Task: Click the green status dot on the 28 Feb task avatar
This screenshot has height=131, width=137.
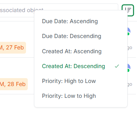Action: (128, 70)
